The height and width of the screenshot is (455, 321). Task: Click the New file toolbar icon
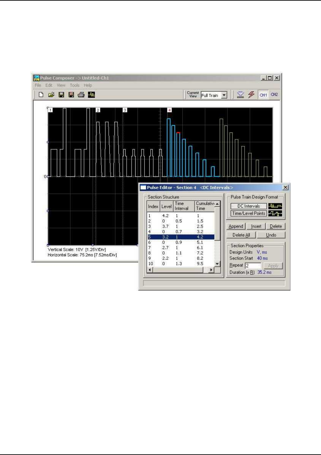[41, 95]
